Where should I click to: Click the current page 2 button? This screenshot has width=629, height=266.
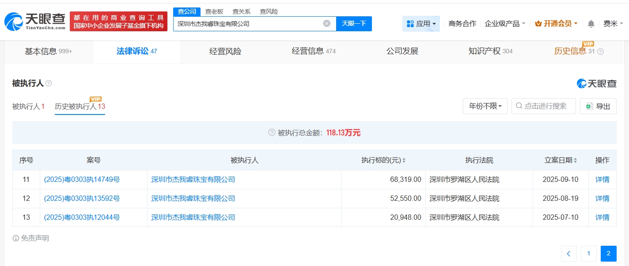tap(608, 253)
